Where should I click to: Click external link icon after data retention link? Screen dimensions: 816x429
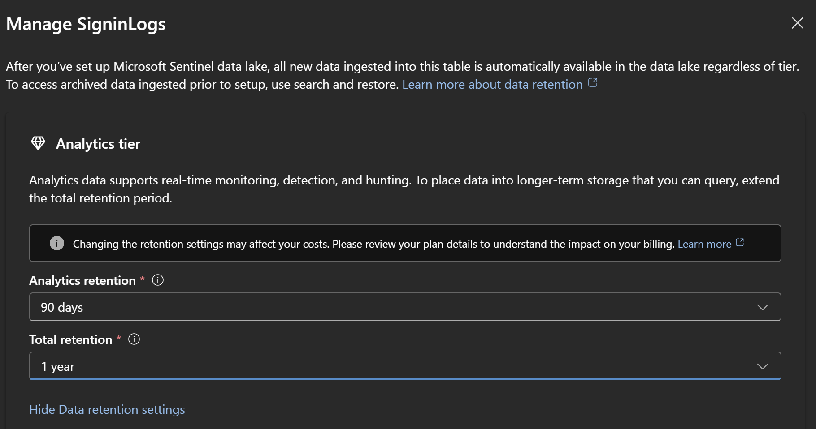coord(593,83)
